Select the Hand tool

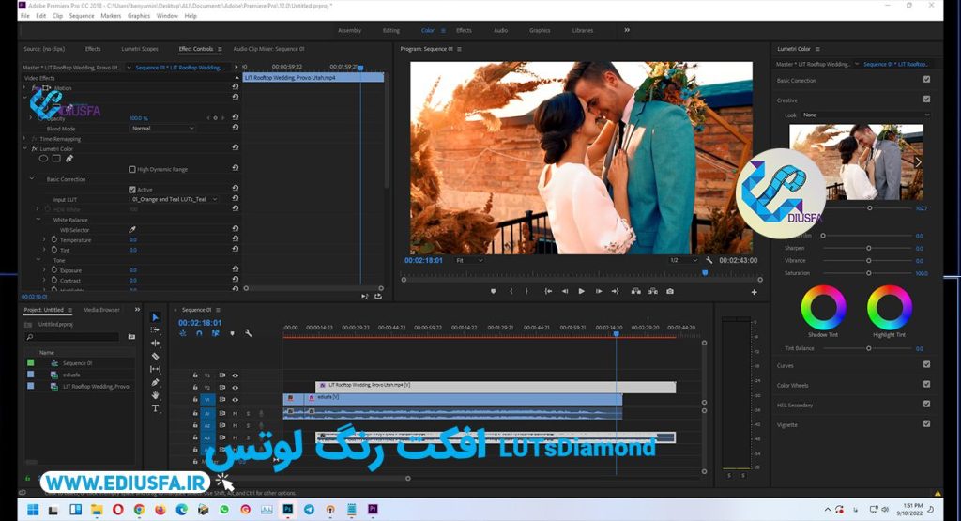point(155,395)
